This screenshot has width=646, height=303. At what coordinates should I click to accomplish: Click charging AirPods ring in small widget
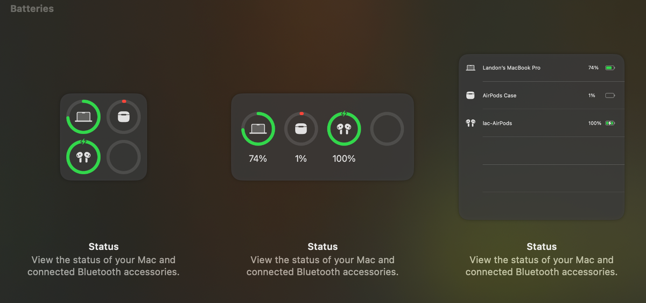pyautogui.click(x=83, y=157)
